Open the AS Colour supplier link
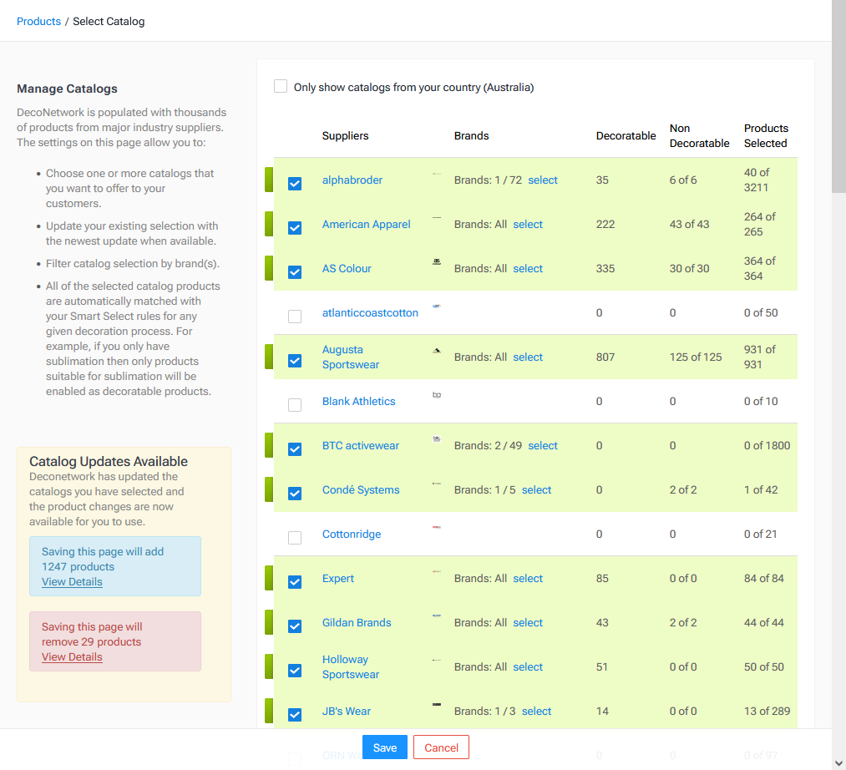Screen dimensions: 846x770 click(x=347, y=269)
